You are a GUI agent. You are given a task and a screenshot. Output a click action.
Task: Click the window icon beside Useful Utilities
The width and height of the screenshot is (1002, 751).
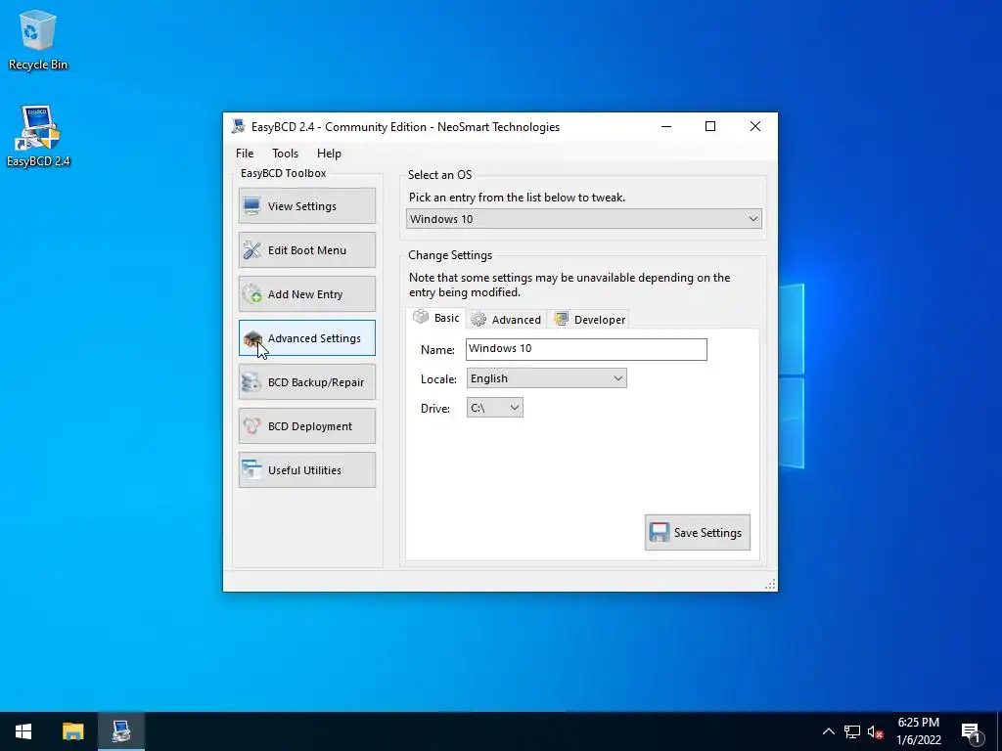click(252, 470)
